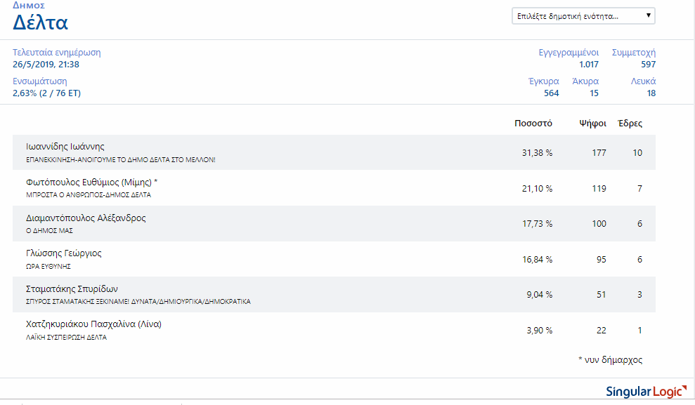Click the turnout value 597
Viewport: 695px width, 405px height.
648,65
